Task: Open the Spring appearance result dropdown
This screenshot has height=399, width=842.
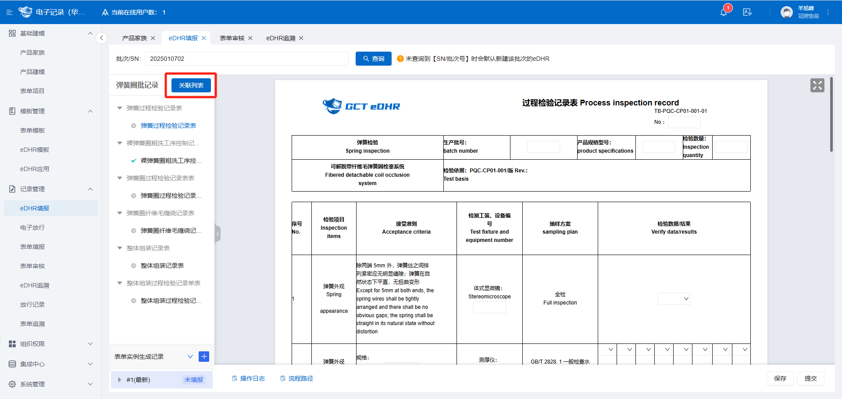Action: click(674, 299)
